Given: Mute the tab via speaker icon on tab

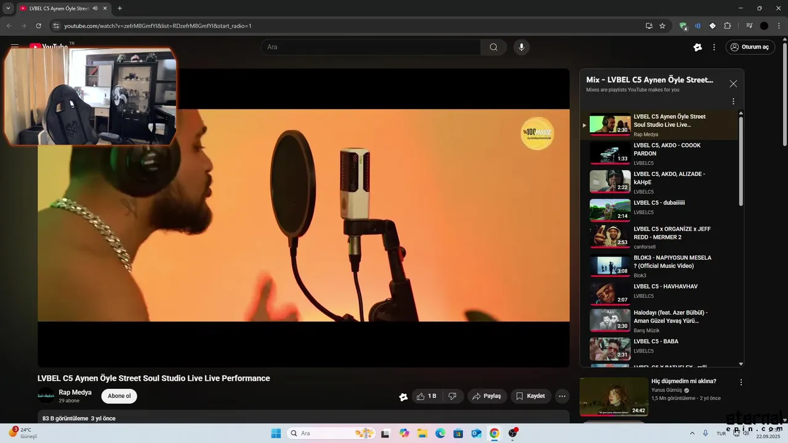Looking at the screenshot, I should [x=95, y=9].
